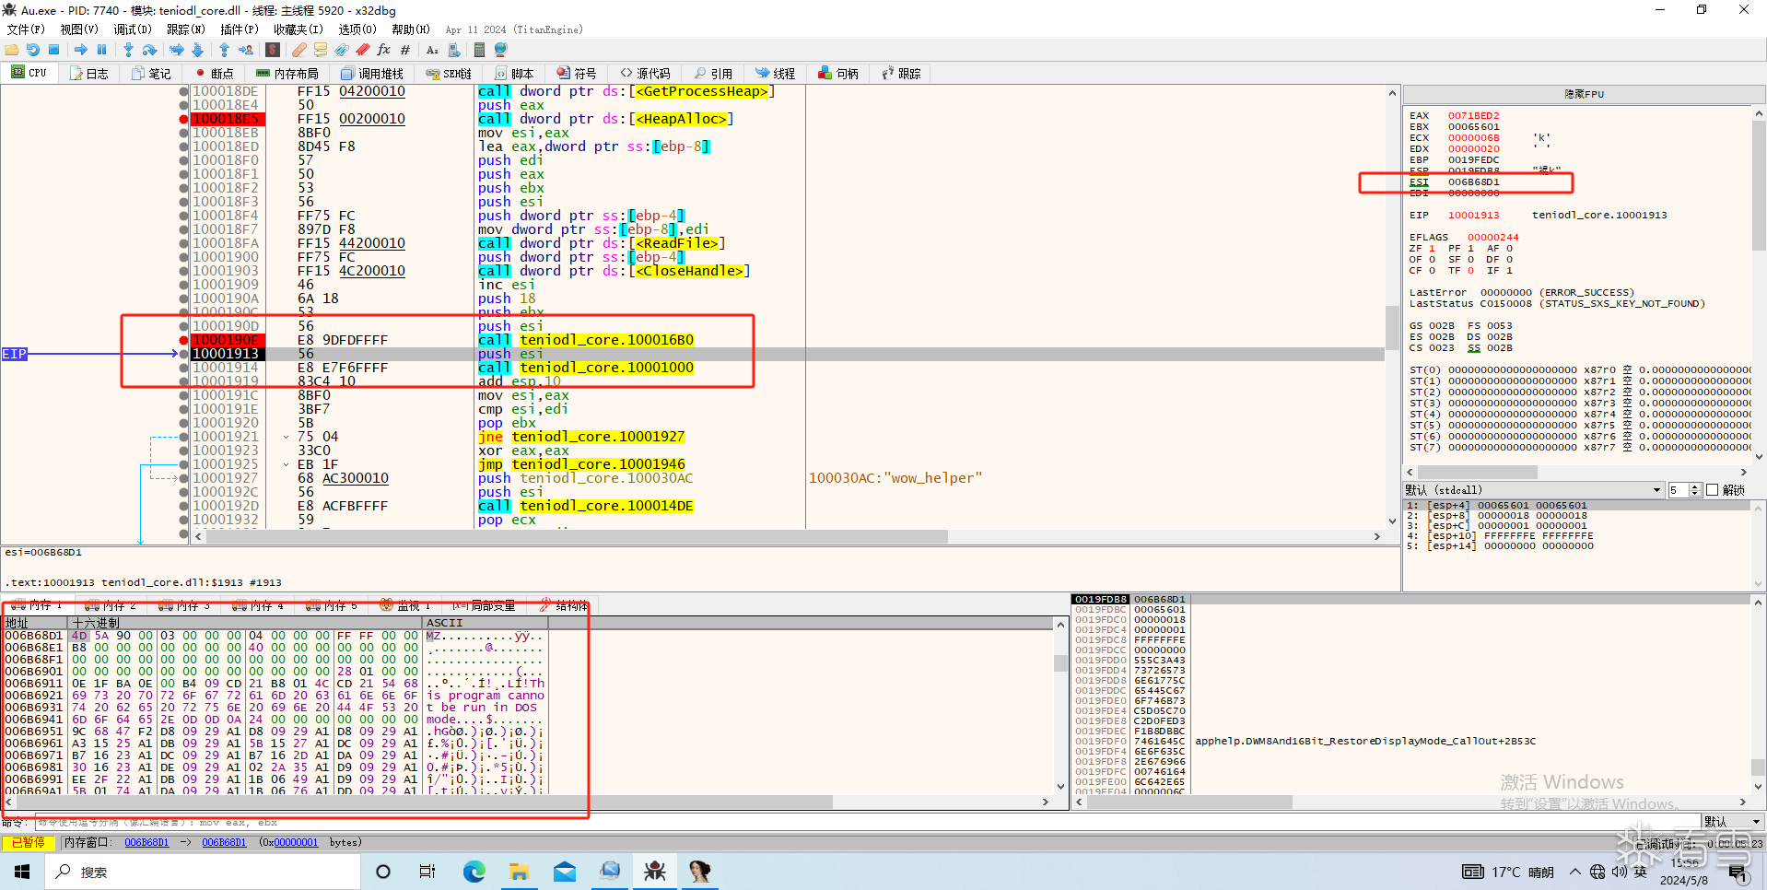Click the jump marker at 10001925 jmp
Viewport: 1767px width, 890px height.
tap(286, 464)
